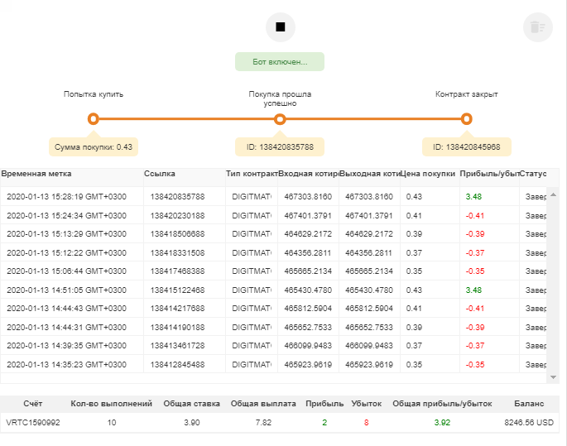Click loss -0.41 in the 15:24:34 row
This screenshot has height=446, width=567.
tap(475, 215)
